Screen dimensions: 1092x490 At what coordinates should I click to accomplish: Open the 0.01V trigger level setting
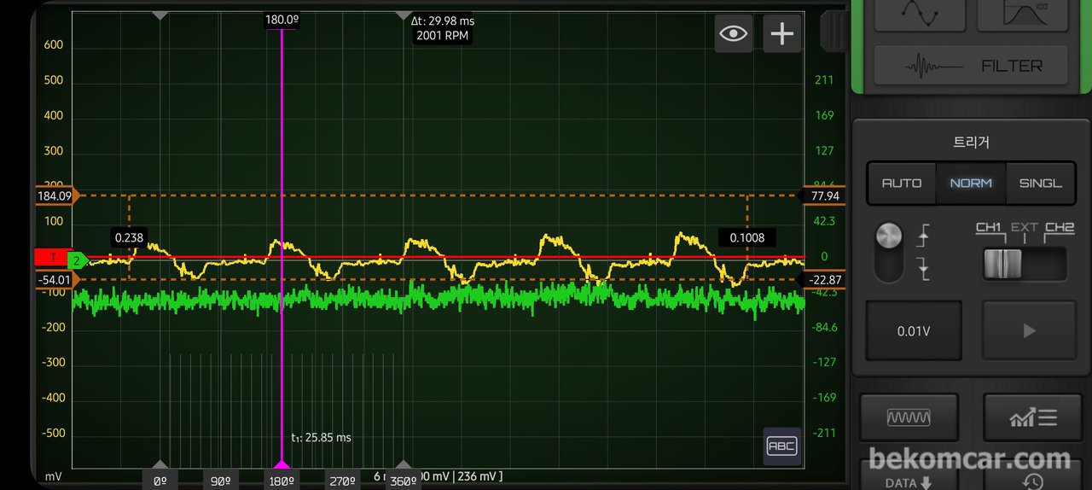point(914,330)
